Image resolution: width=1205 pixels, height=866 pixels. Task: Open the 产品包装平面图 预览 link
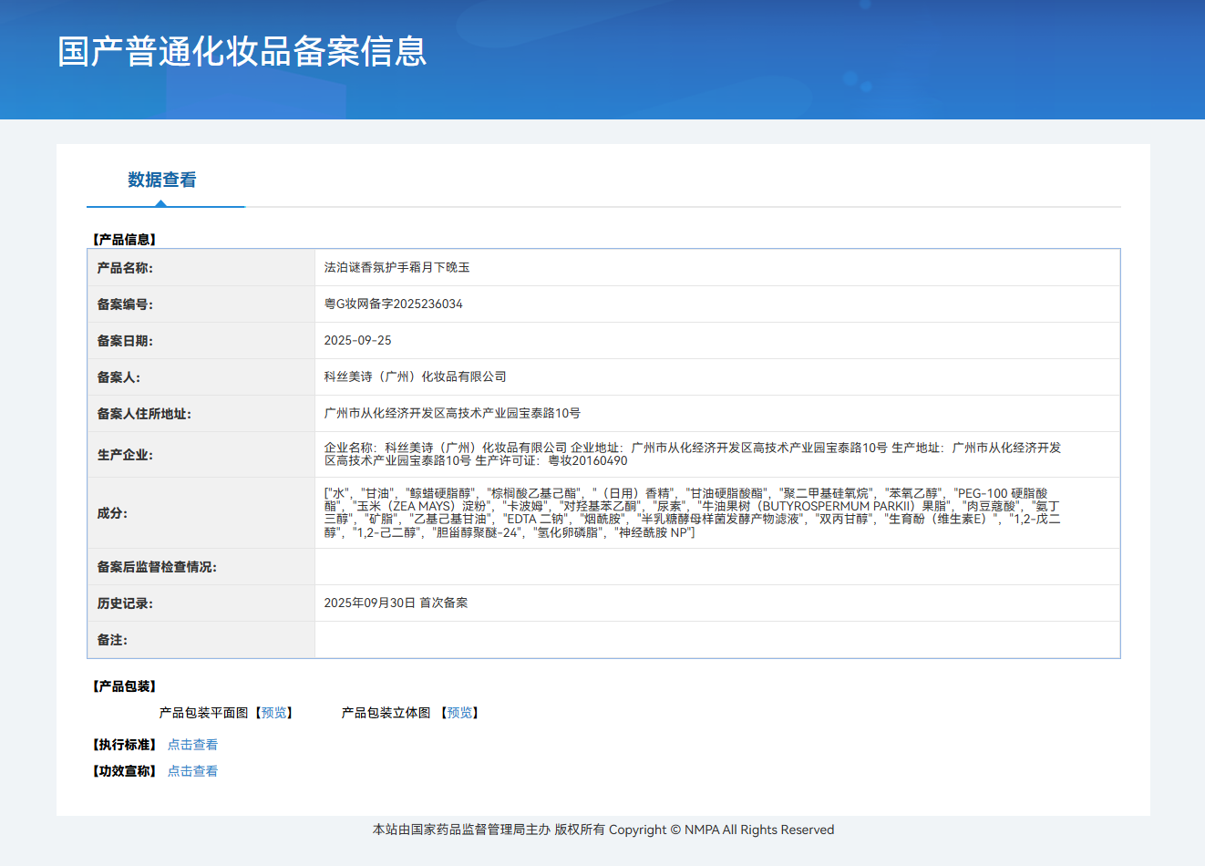pyautogui.click(x=274, y=713)
